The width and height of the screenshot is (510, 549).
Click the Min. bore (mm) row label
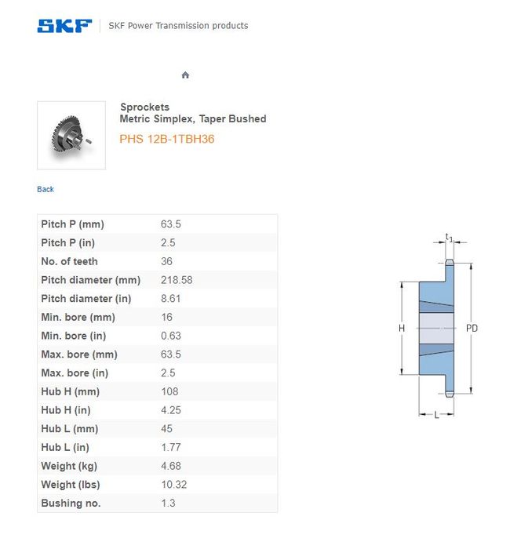pyautogui.click(x=78, y=317)
